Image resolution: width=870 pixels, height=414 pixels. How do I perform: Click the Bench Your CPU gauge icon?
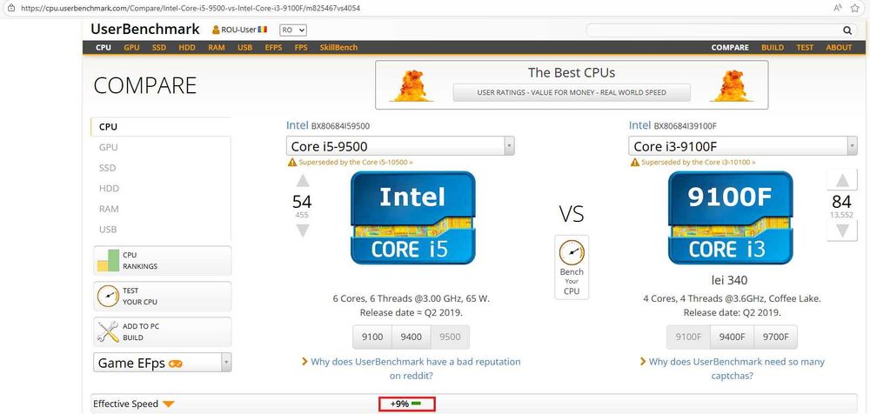(572, 253)
